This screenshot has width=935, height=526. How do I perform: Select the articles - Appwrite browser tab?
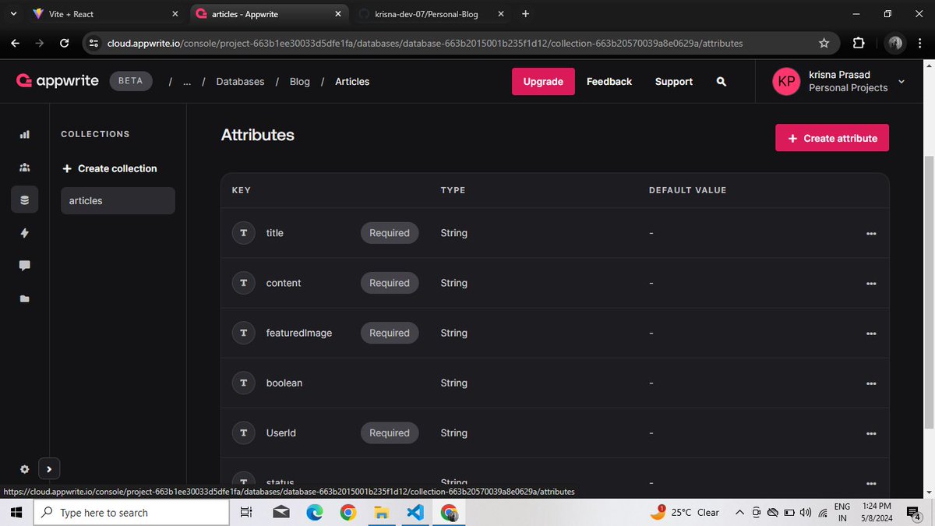pyautogui.click(x=269, y=14)
